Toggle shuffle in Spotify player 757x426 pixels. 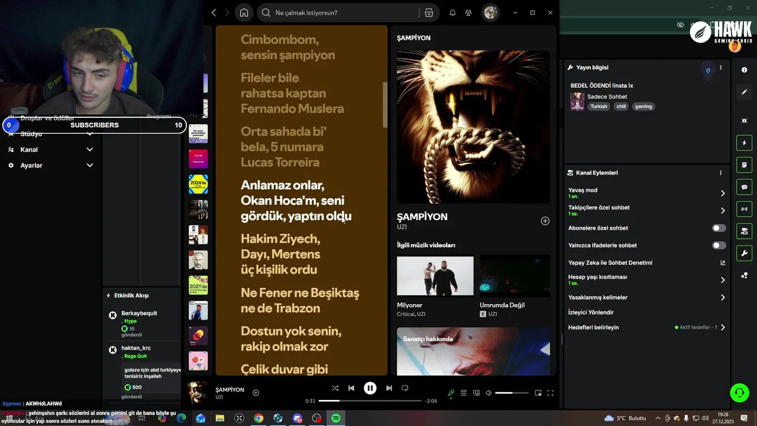pyautogui.click(x=335, y=388)
